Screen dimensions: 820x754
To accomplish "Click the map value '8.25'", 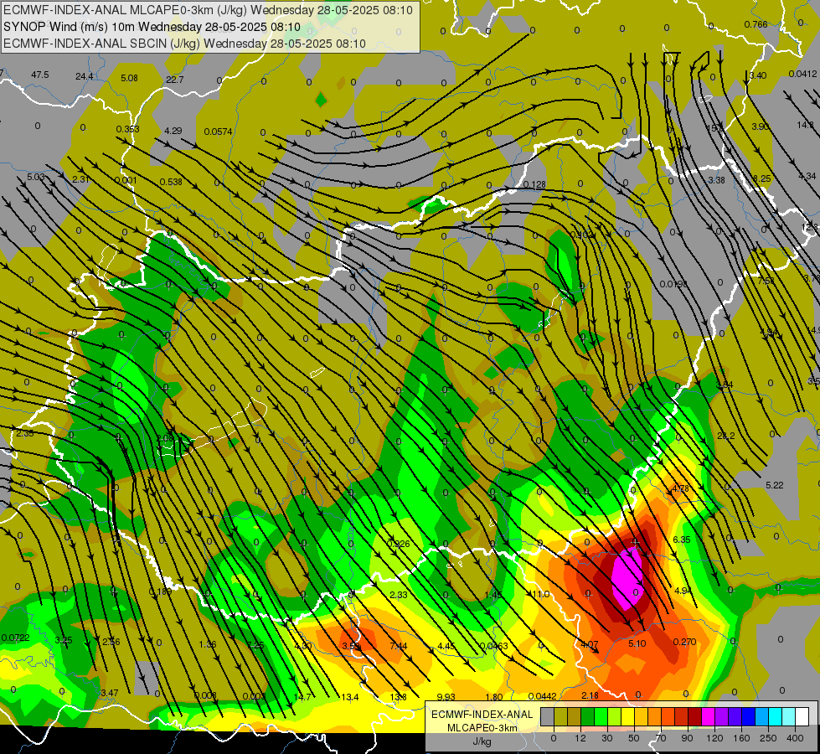I will (x=761, y=178).
